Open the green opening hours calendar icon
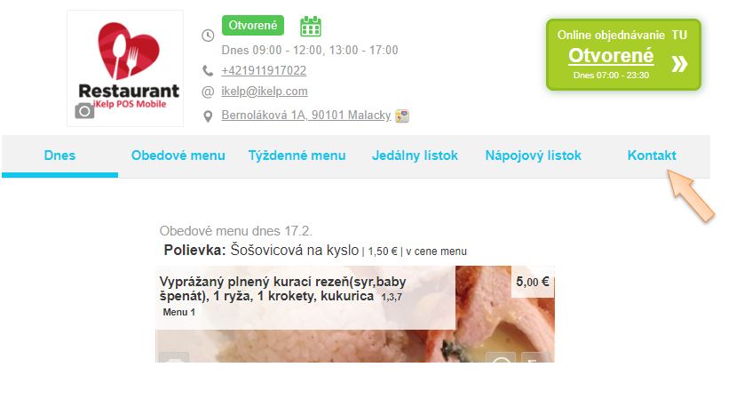This screenshot has height=399, width=744. tap(311, 27)
